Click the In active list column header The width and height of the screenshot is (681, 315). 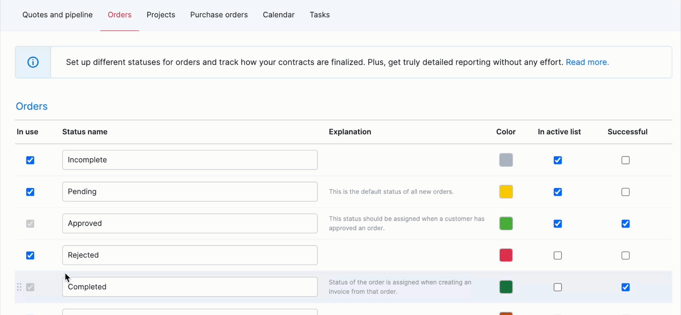[x=559, y=132]
